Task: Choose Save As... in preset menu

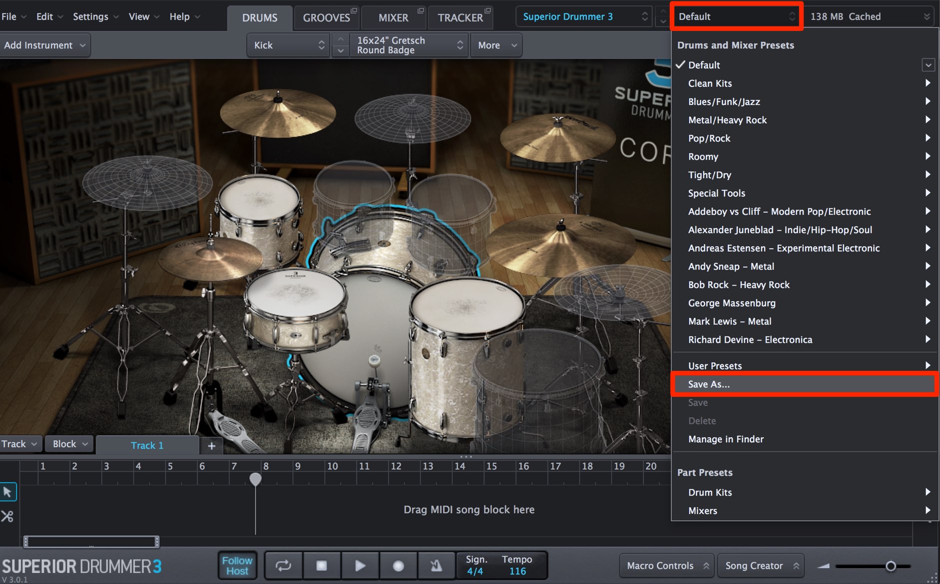Action: 804,384
